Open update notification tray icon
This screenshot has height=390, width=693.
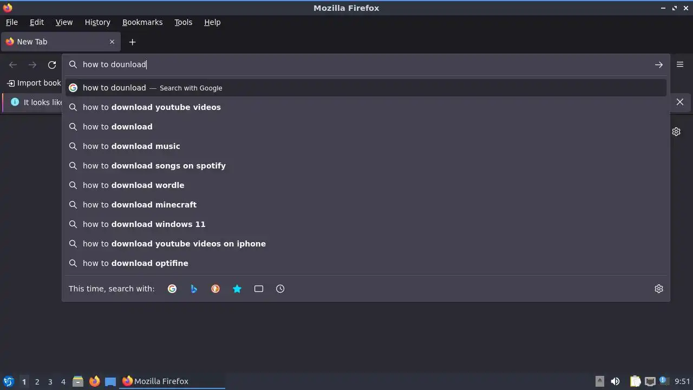coord(663,381)
